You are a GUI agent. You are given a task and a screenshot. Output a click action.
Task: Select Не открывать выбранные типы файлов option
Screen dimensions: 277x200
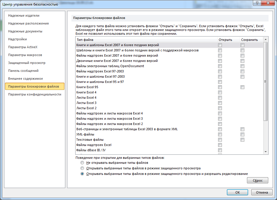pos(82,163)
